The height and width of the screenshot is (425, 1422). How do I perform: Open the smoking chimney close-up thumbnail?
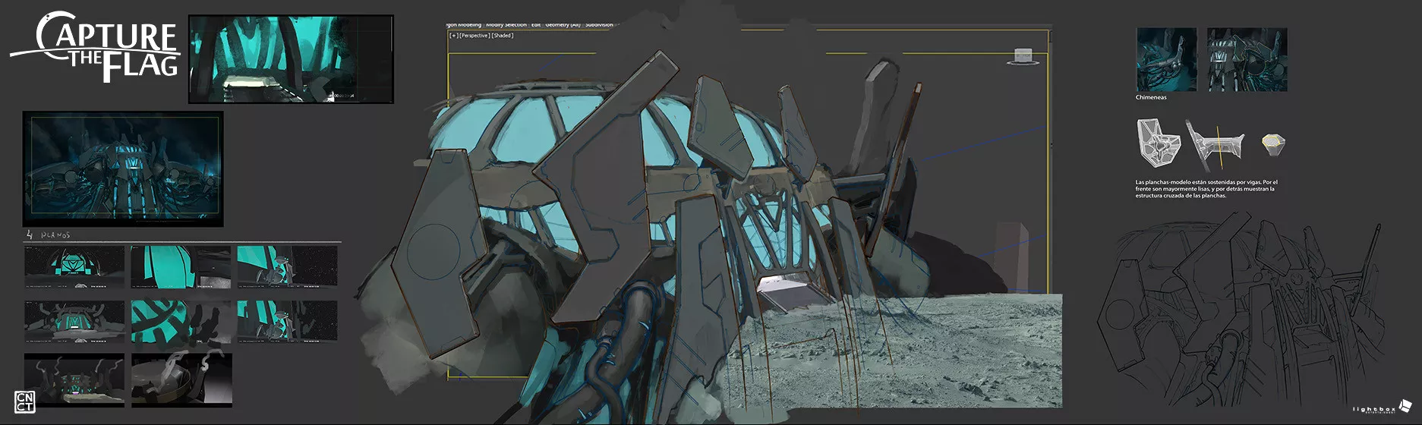[181, 379]
